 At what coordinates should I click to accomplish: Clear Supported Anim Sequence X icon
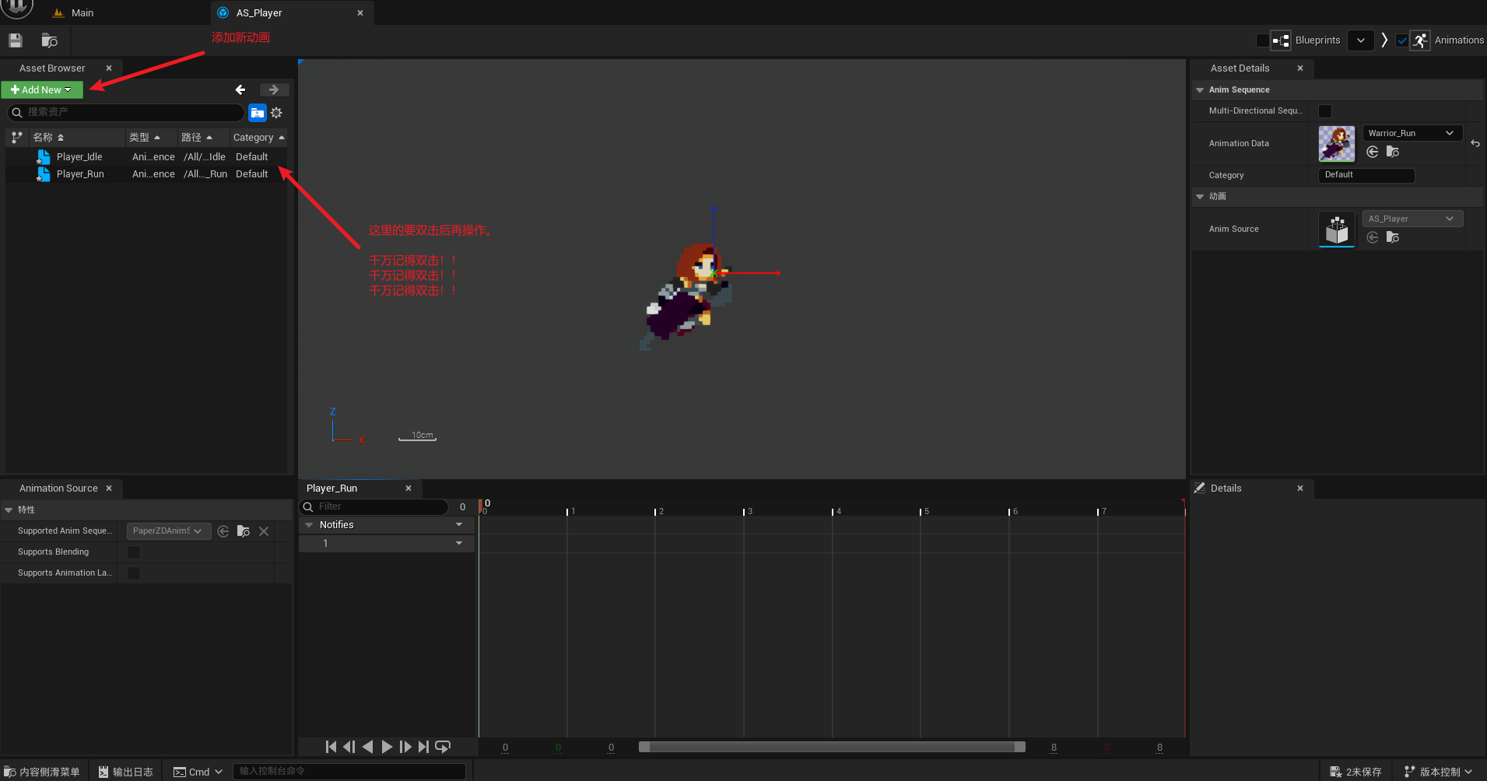pos(264,531)
